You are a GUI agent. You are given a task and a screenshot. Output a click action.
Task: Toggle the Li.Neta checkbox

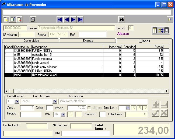[x=89, y=108]
